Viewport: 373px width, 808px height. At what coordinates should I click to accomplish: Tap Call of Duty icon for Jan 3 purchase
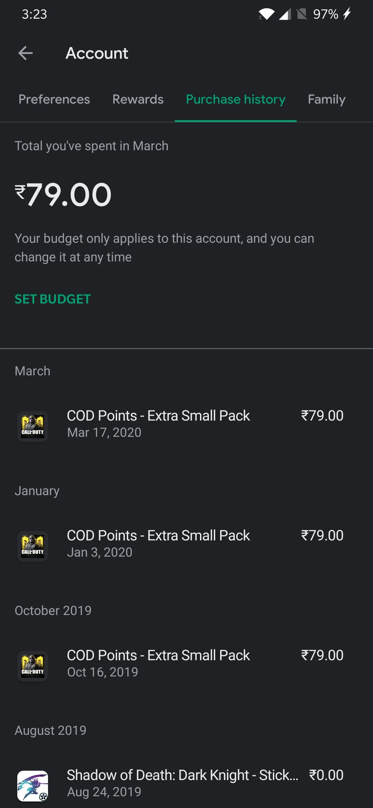(x=33, y=546)
